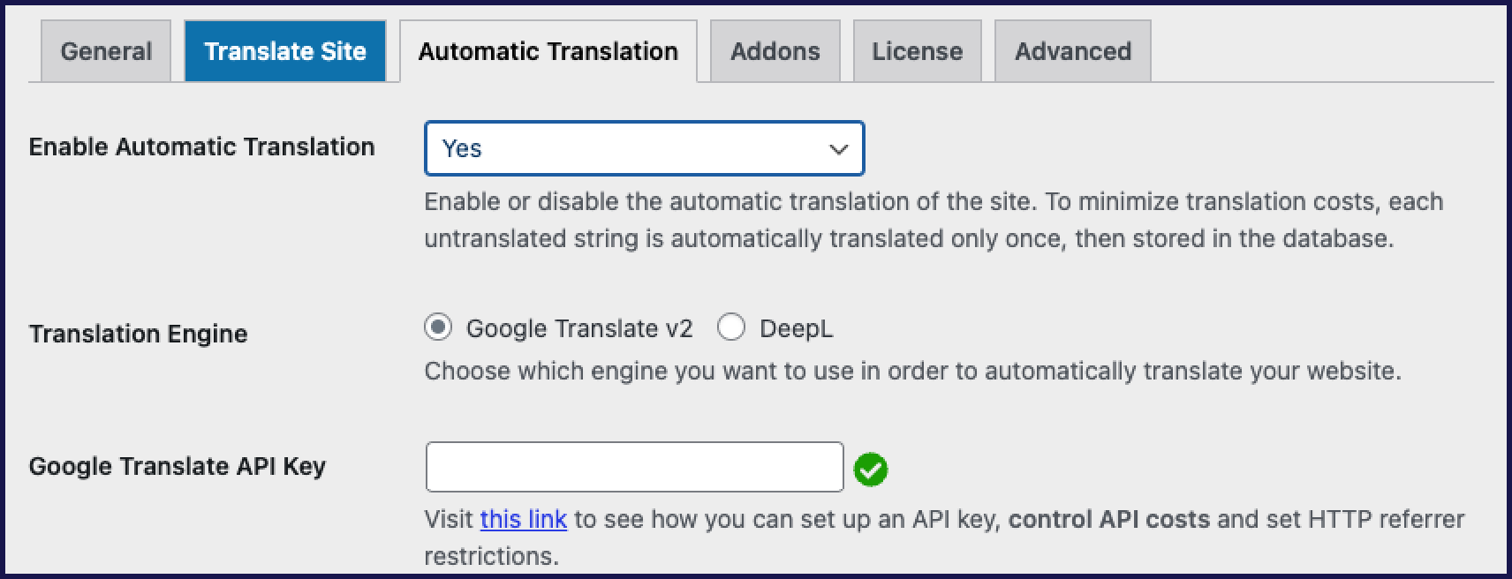Focus the Google Translate API Key field
This screenshot has height=579, width=1512.
(634, 467)
